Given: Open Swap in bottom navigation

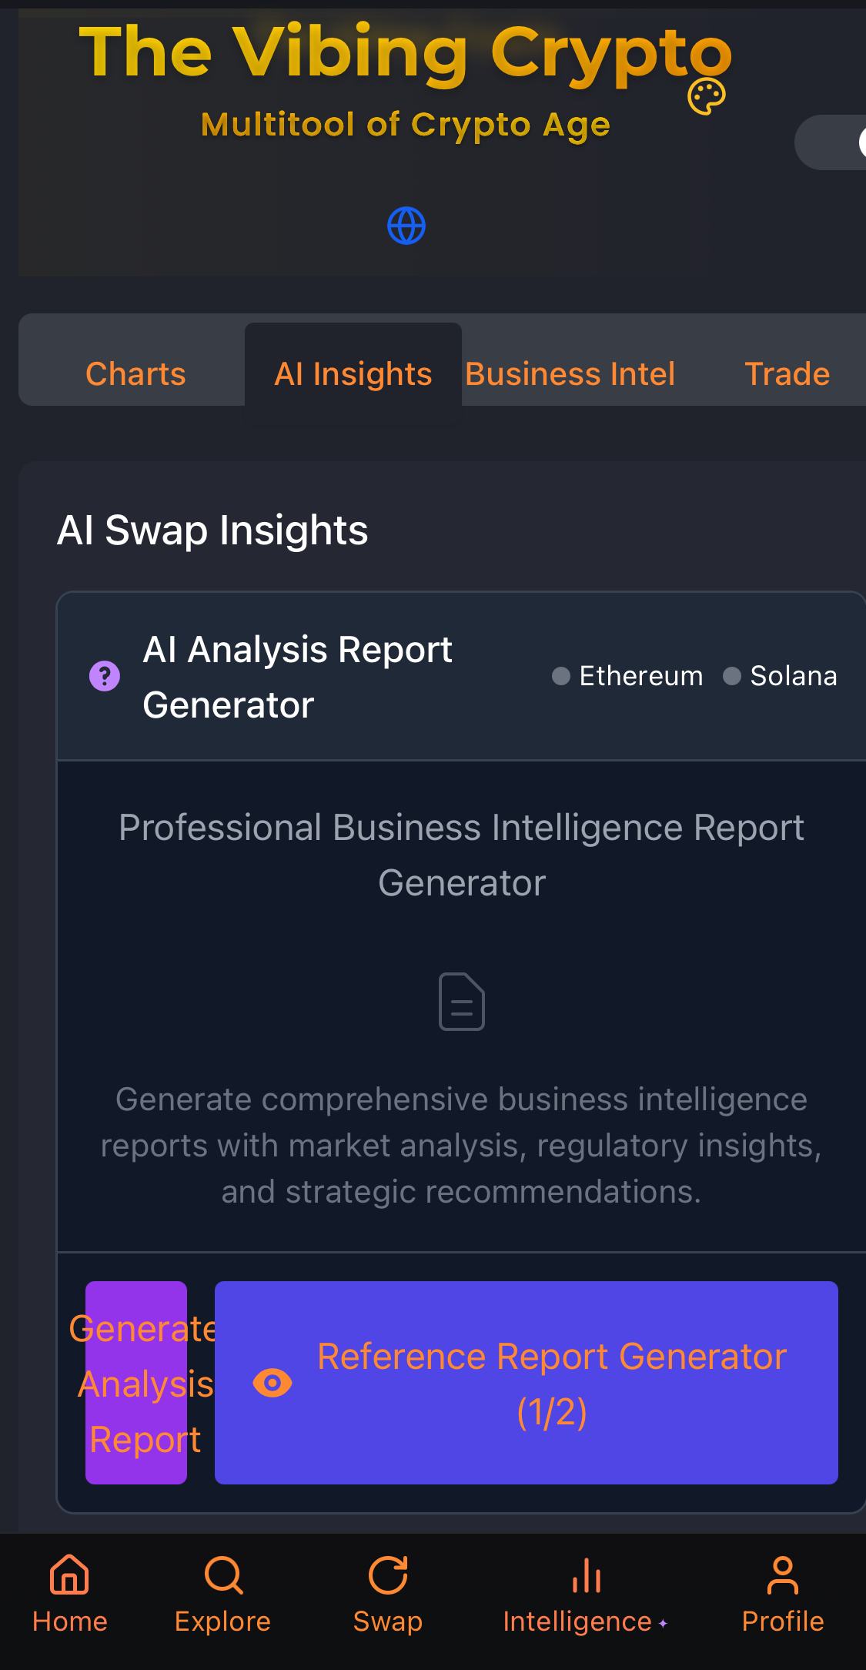Looking at the screenshot, I should [388, 1594].
